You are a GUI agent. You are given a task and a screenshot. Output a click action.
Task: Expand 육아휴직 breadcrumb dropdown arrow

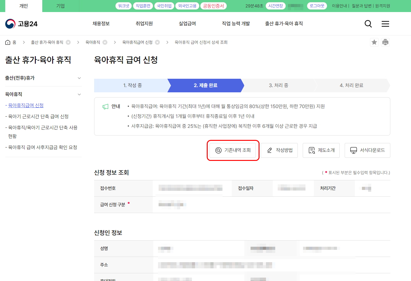point(105,42)
